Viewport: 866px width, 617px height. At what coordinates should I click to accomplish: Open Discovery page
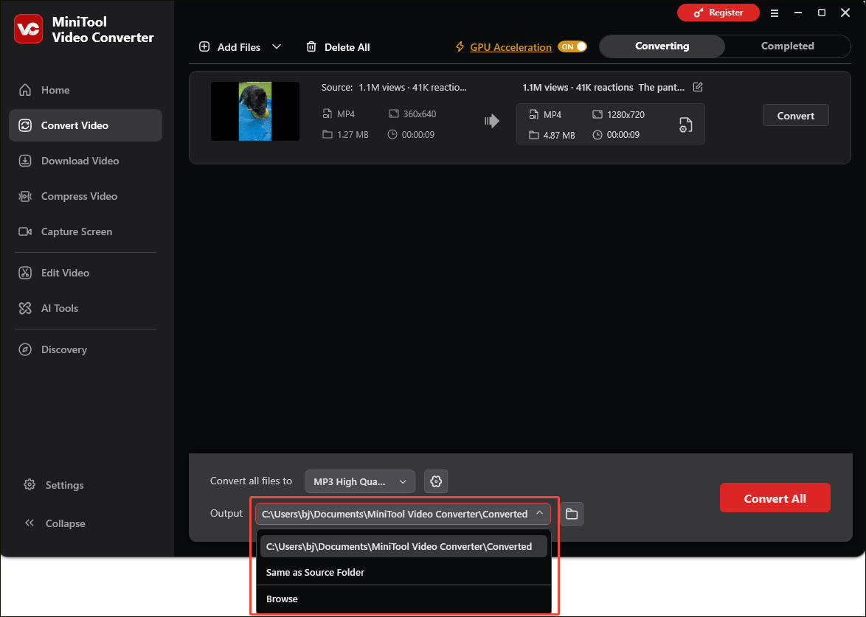(86, 349)
